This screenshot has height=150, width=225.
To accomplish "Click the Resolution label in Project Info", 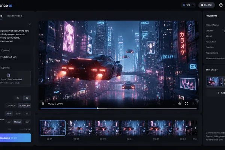I will tap(211, 42).
